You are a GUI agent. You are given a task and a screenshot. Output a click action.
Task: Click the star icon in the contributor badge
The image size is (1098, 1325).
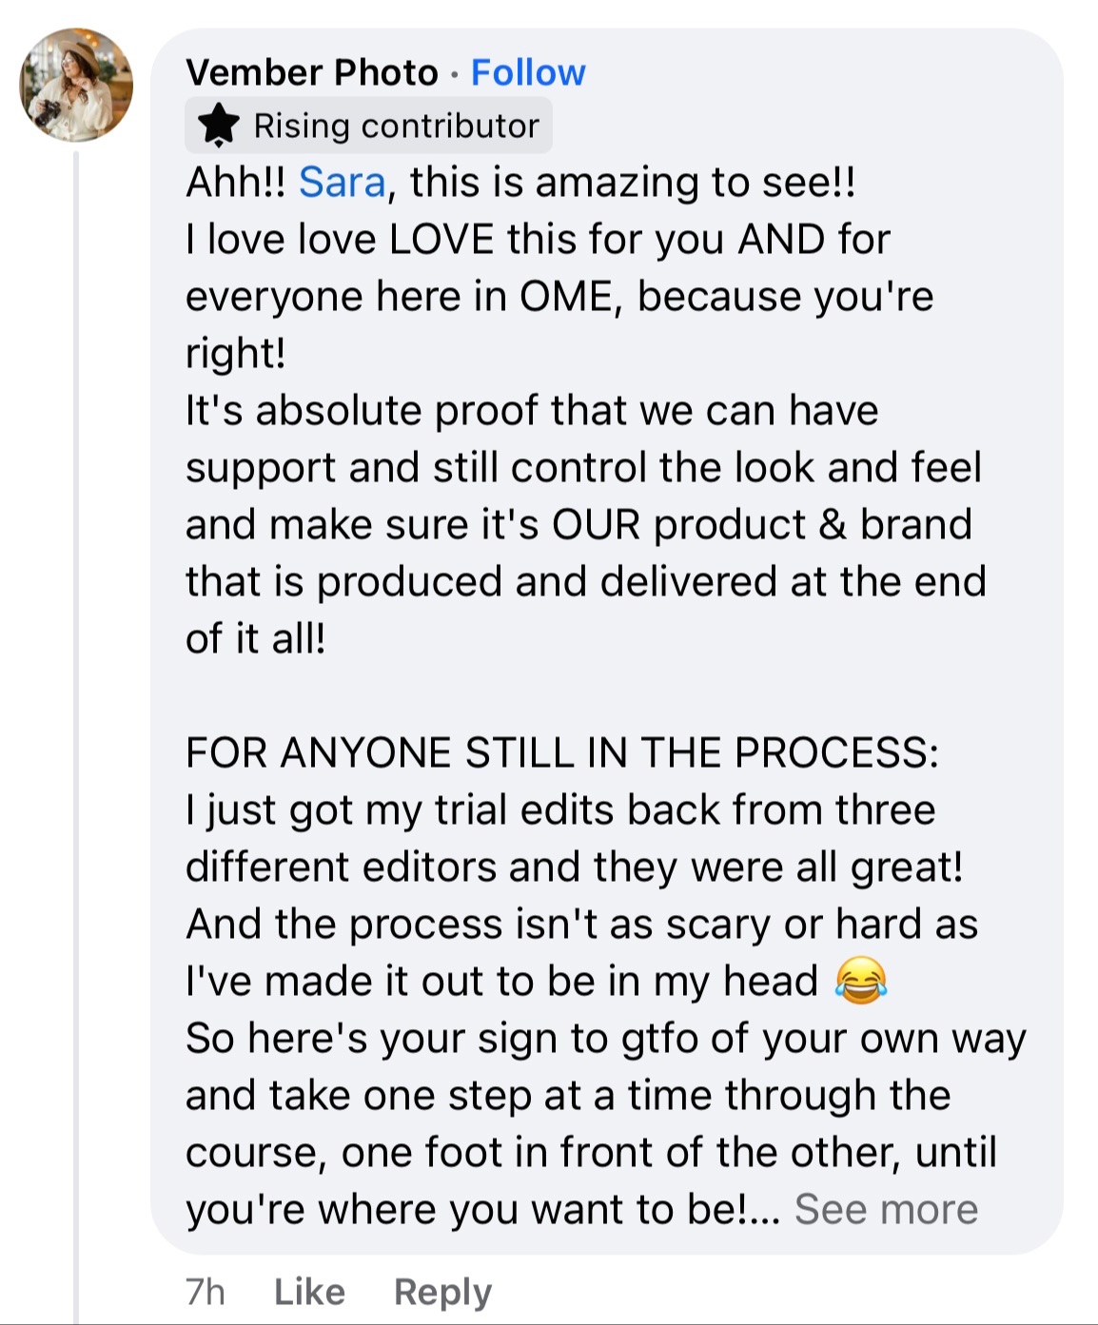(x=220, y=126)
